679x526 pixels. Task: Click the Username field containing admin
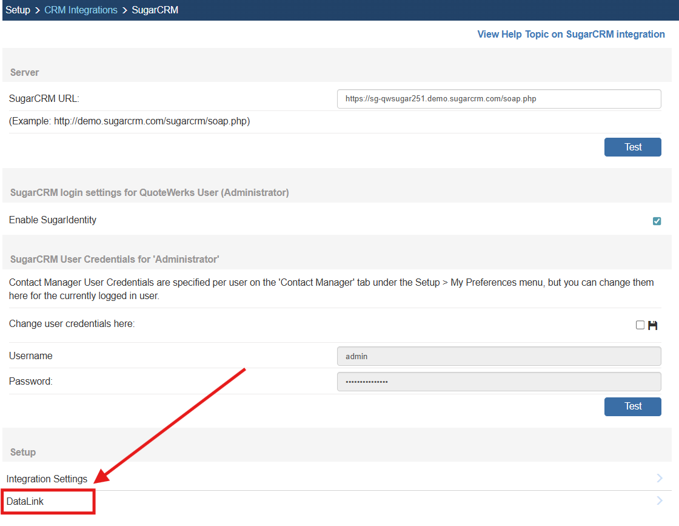coord(498,356)
